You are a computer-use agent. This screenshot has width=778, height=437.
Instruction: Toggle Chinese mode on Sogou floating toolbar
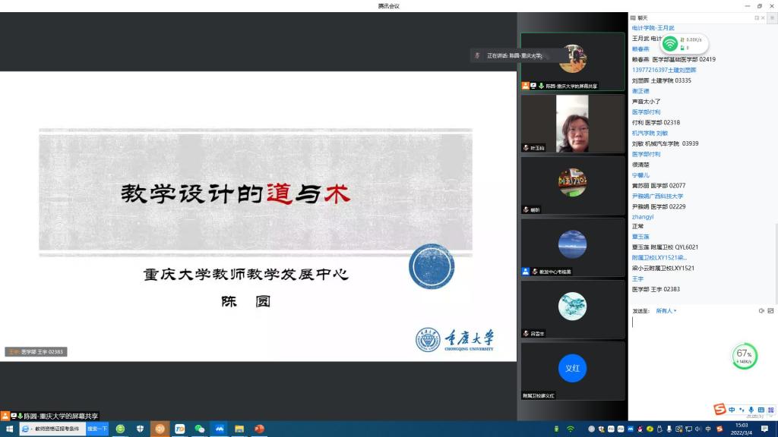(732, 410)
